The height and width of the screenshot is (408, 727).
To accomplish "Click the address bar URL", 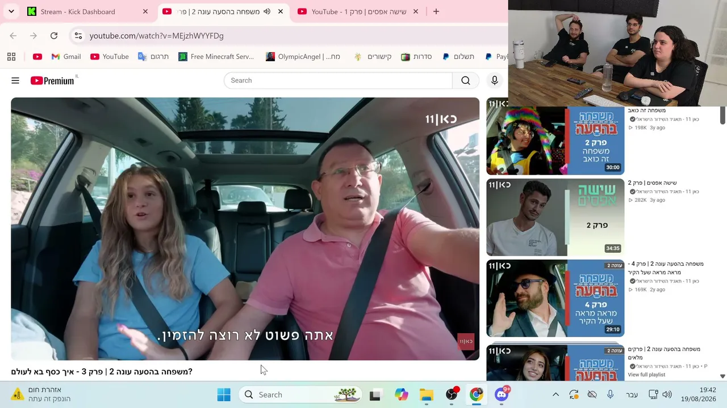I will (x=157, y=36).
